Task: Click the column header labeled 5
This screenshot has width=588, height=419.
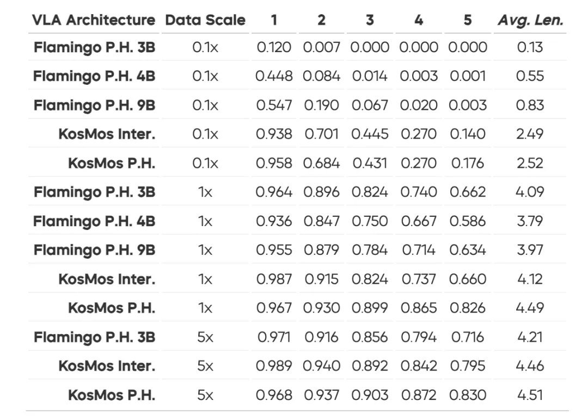Action: [x=467, y=20]
